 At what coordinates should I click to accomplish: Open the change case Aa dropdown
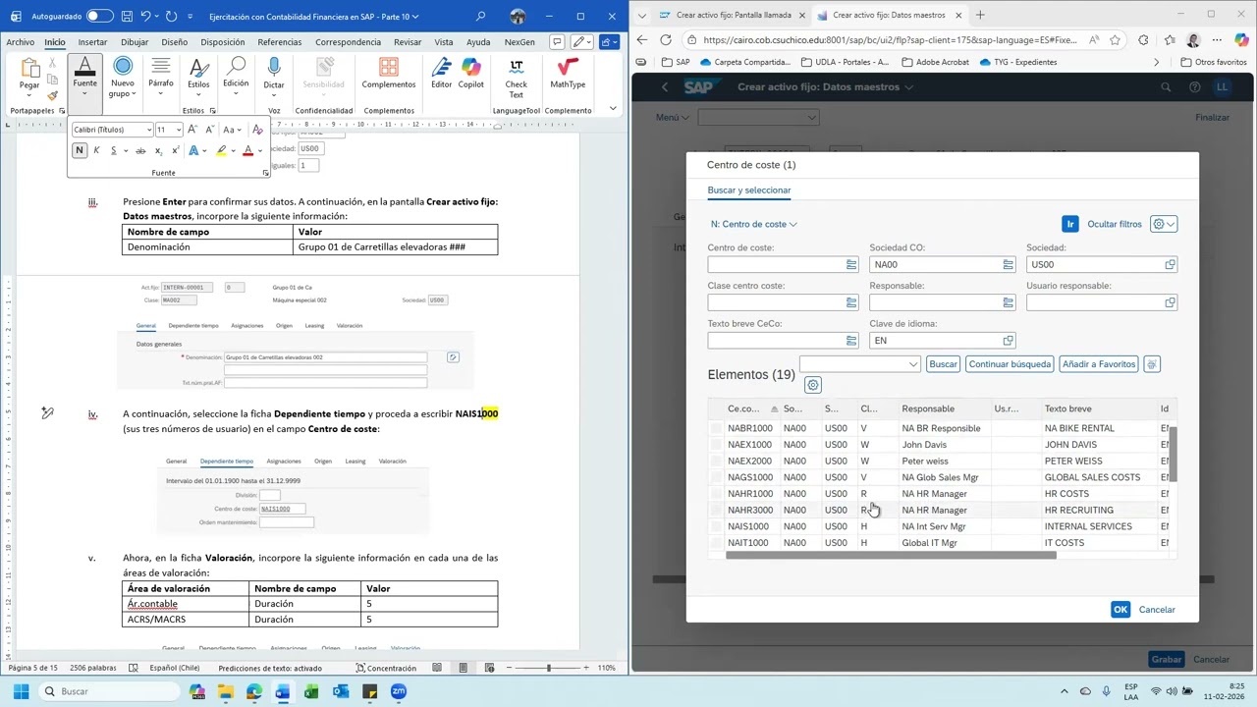231,130
